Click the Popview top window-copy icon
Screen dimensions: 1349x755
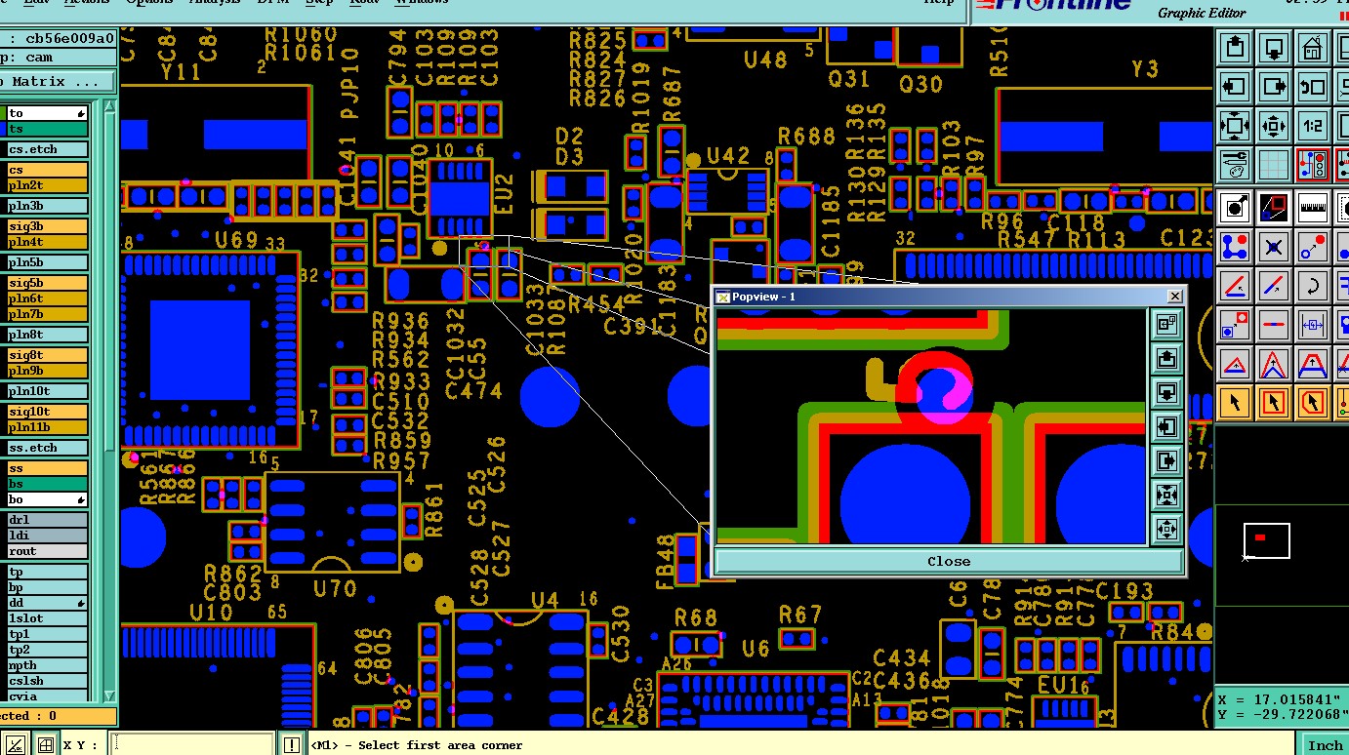pyautogui.click(x=1167, y=325)
